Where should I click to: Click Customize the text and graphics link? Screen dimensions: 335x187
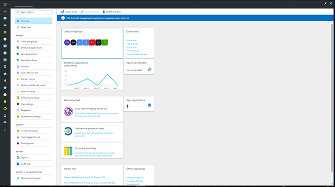point(95,155)
